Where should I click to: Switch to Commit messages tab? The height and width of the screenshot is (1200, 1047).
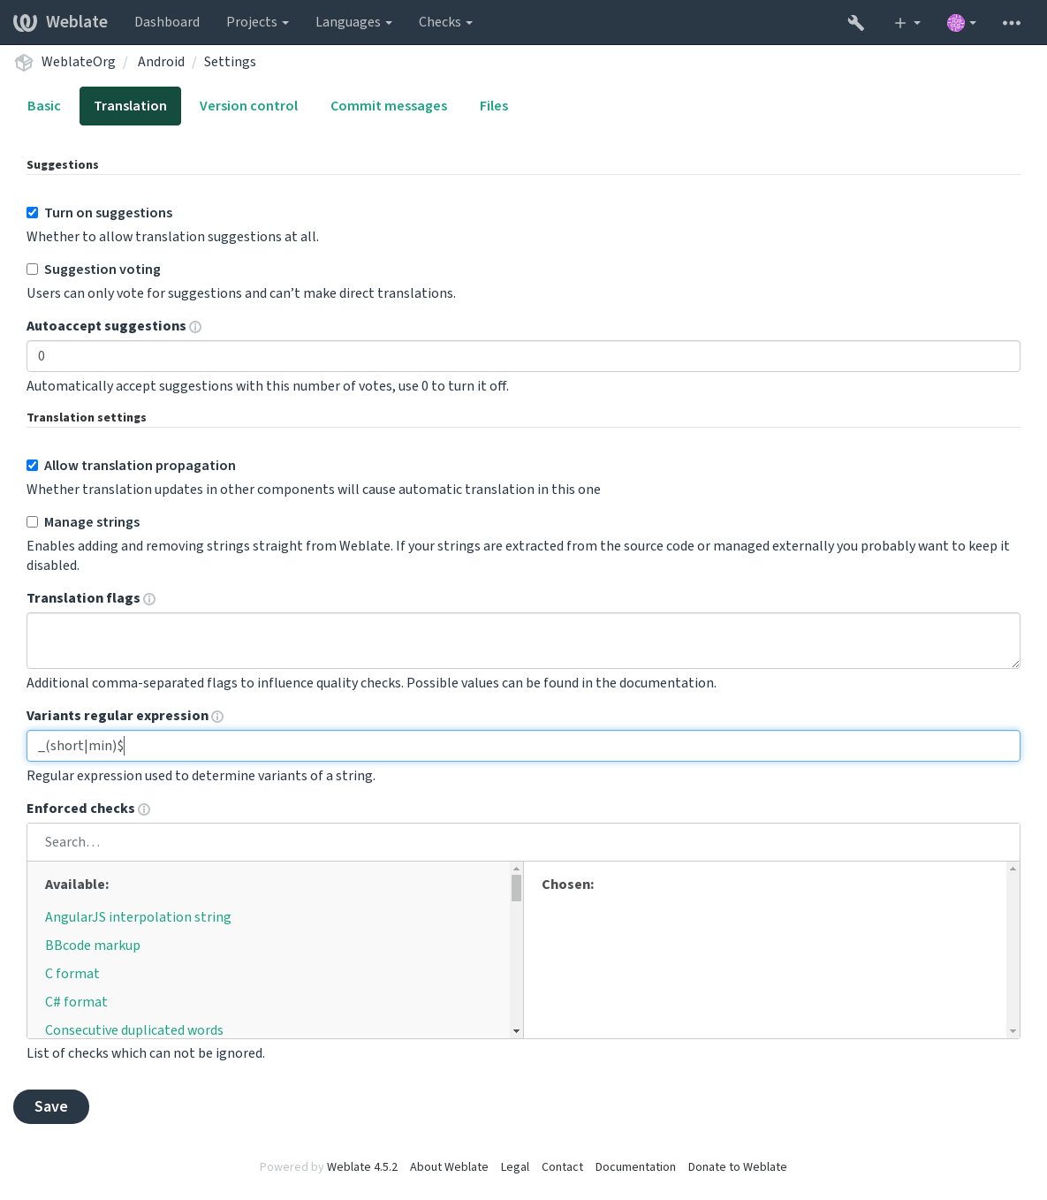389,106
